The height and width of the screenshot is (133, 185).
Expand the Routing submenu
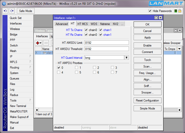pos(30,67)
